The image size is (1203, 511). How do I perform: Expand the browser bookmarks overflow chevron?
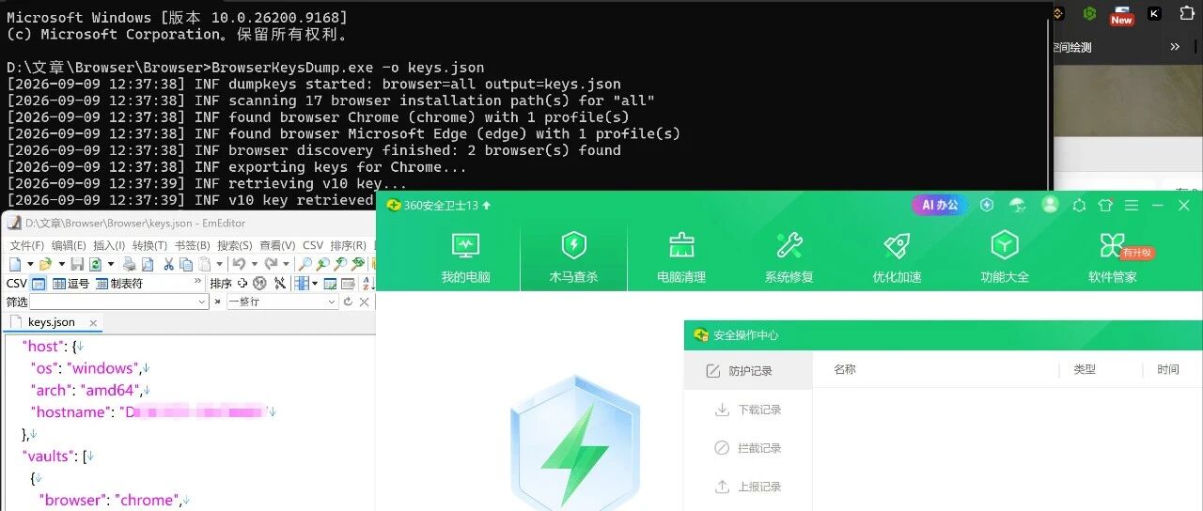click(1175, 46)
